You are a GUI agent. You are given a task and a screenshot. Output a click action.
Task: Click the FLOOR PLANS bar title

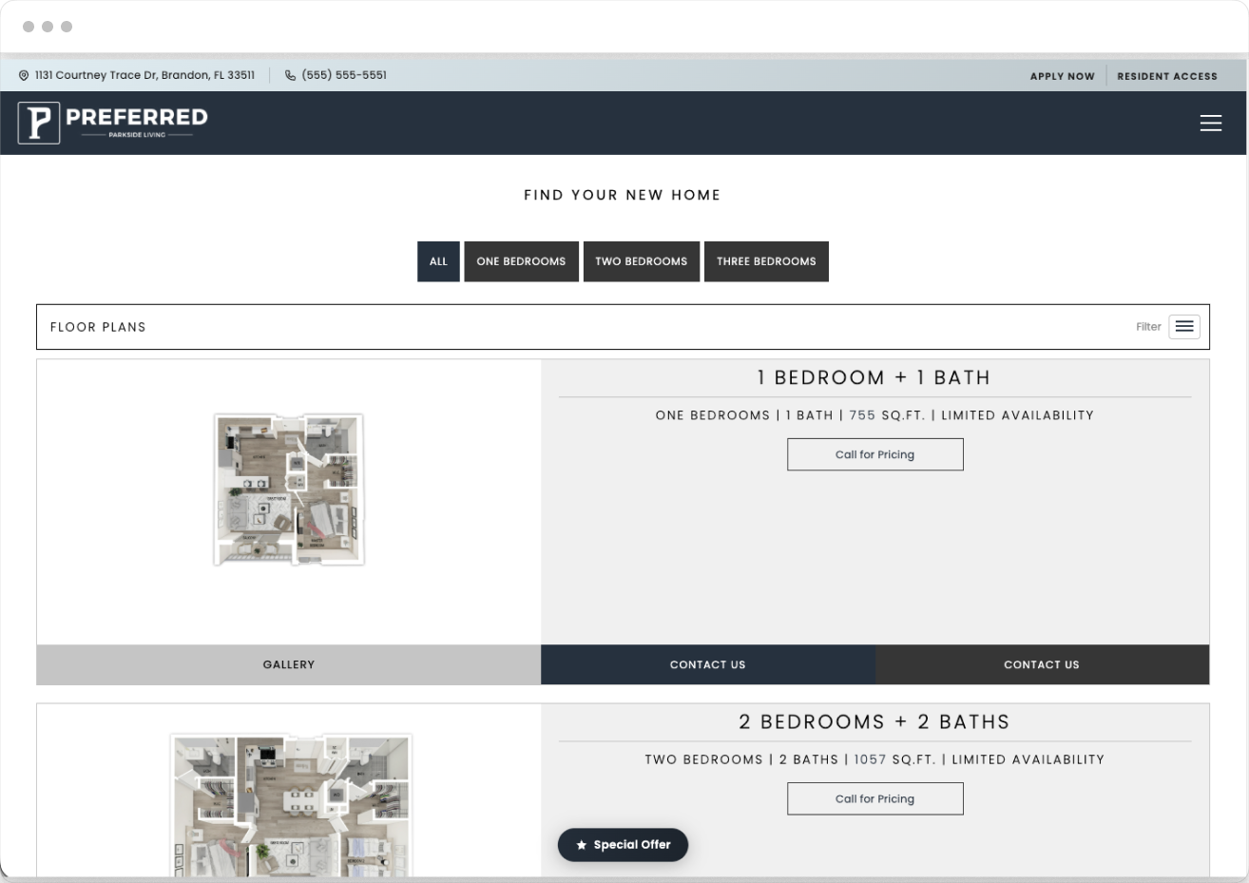(98, 327)
